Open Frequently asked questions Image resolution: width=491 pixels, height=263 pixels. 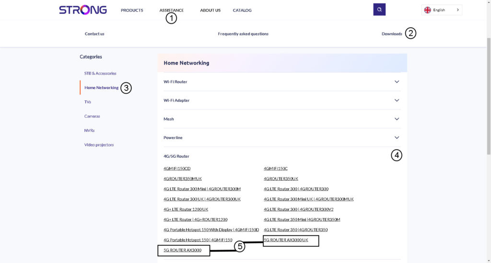(x=243, y=34)
